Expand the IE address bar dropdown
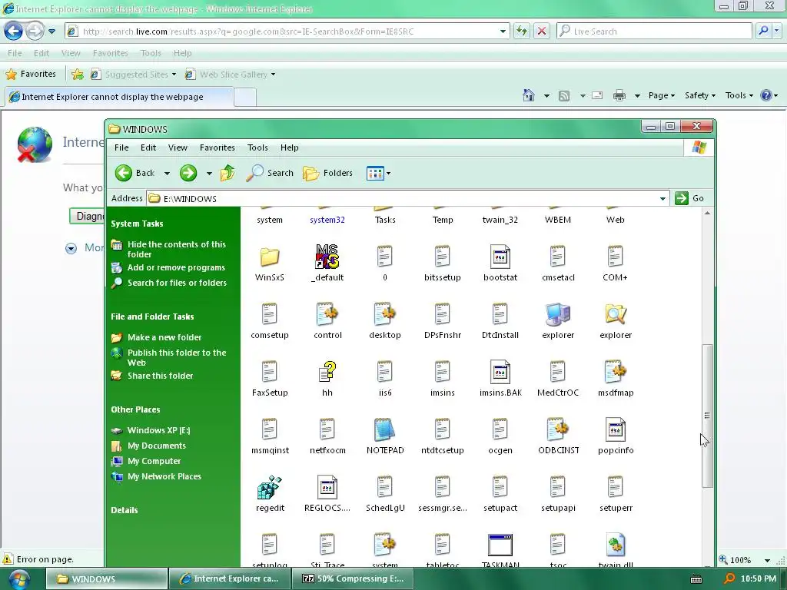Screen dimensions: 787x590 tap(503, 31)
